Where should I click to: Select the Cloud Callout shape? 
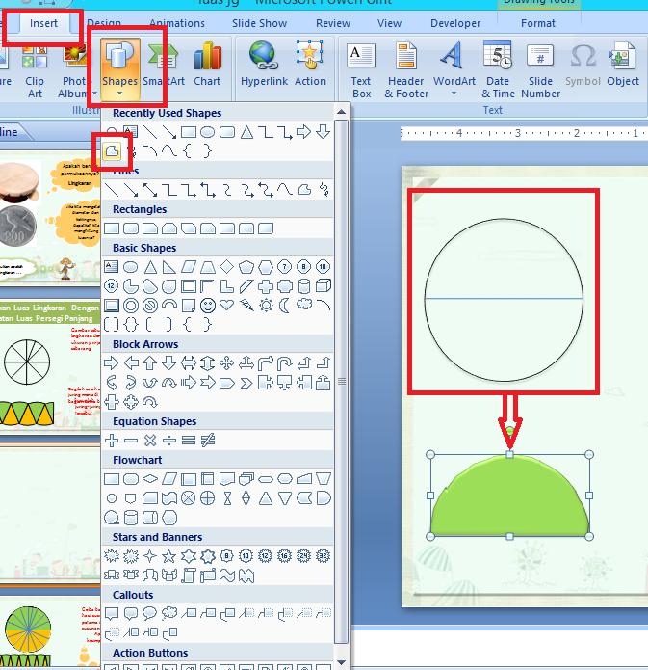169,613
